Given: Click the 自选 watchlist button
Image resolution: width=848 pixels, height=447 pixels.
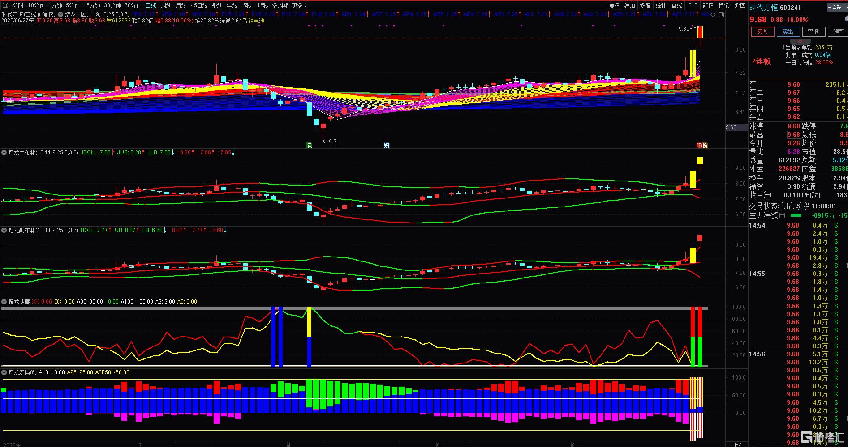Looking at the screenshot, I should (x=835, y=7).
